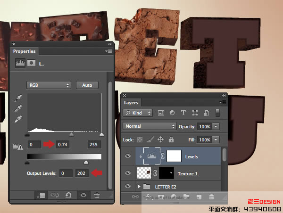Open the Opacity slider dropdown arrow

tap(216, 126)
